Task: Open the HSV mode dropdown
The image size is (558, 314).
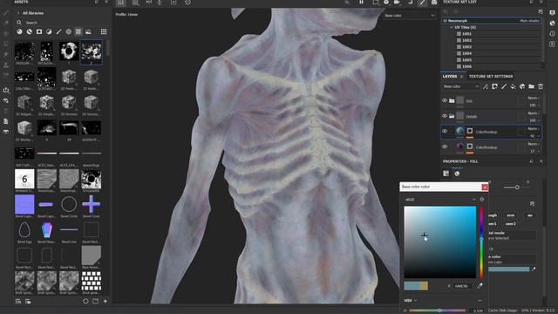Action: [x=411, y=300]
